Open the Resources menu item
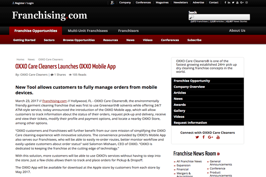 click(111, 40)
